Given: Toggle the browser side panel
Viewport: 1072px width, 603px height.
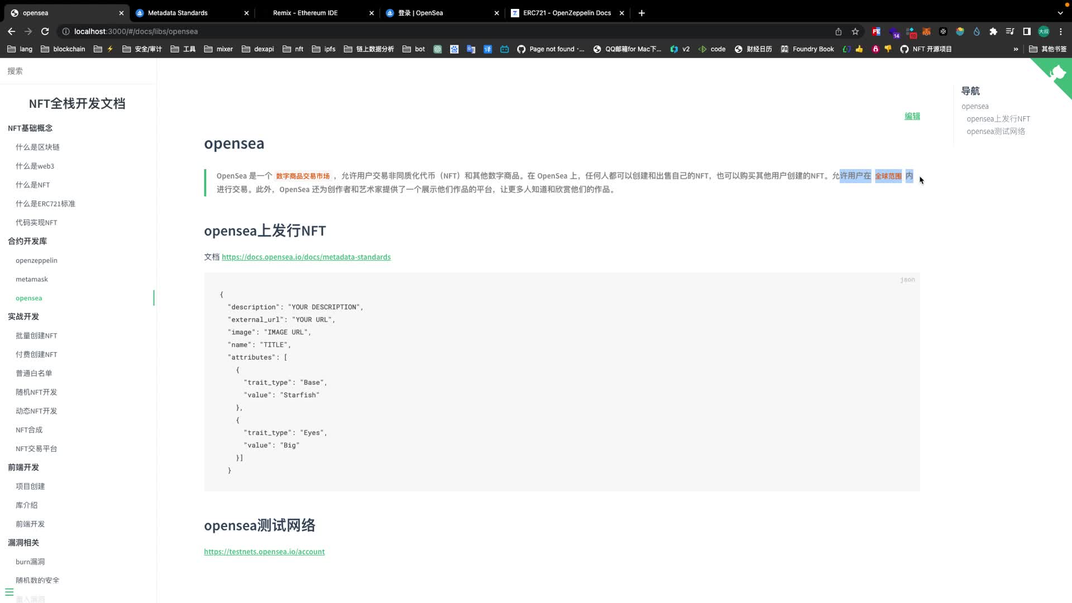Looking at the screenshot, I should point(1027,32).
